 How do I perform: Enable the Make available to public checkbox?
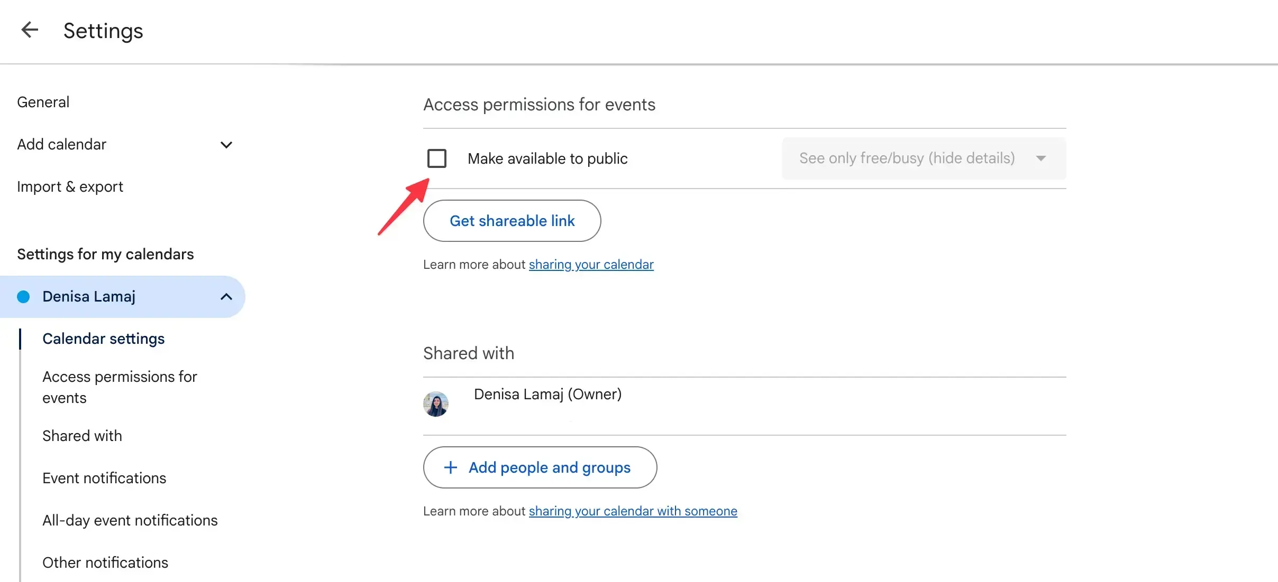[x=437, y=158]
